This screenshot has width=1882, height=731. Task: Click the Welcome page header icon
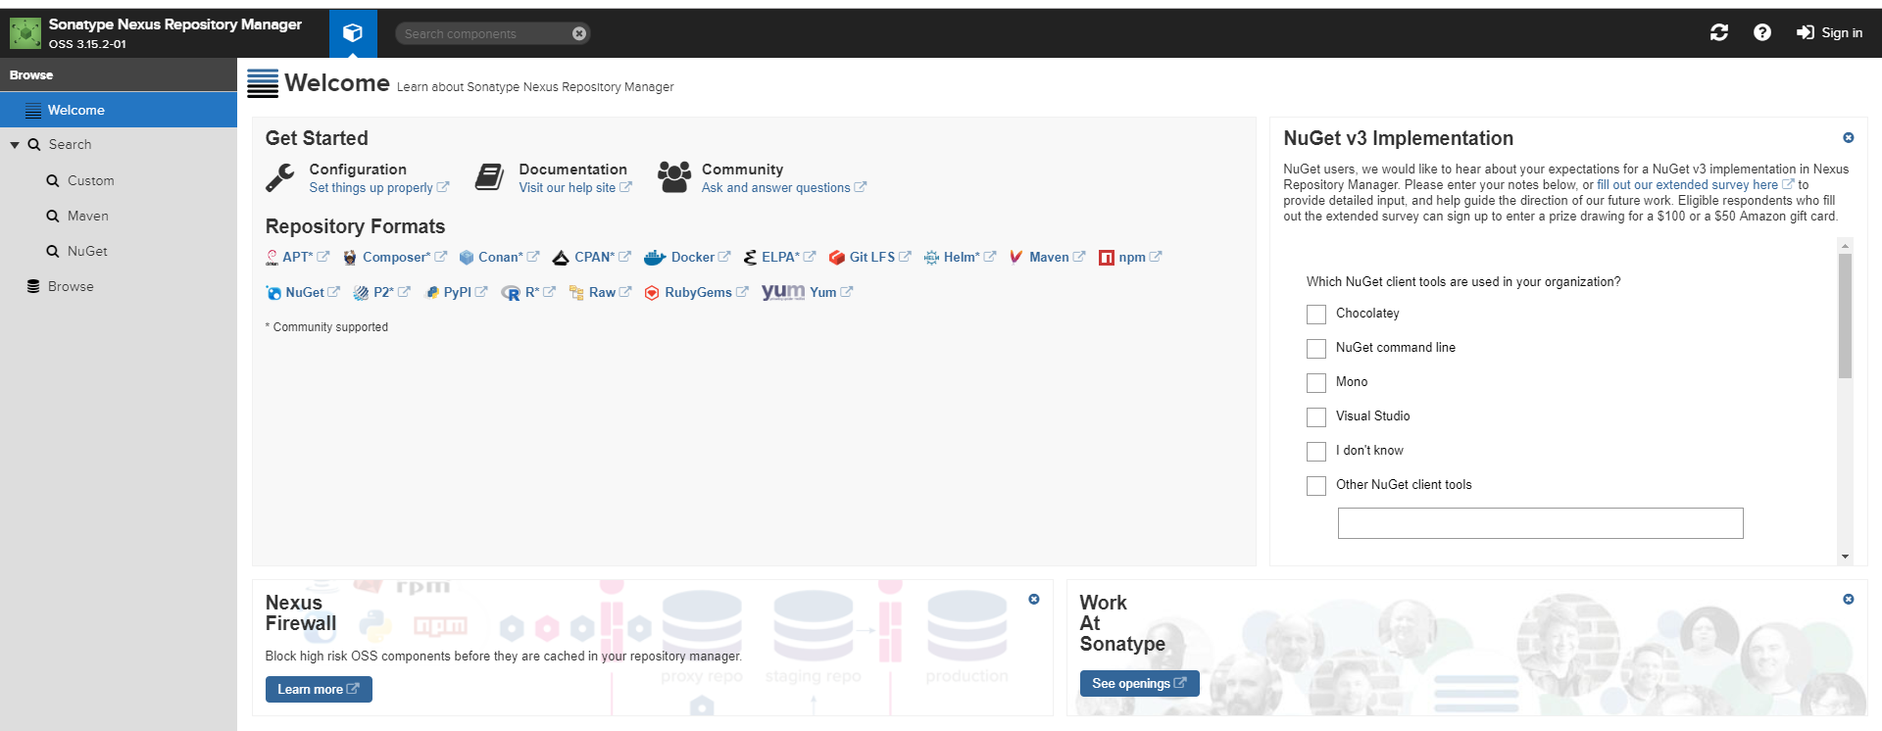[x=262, y=83]
